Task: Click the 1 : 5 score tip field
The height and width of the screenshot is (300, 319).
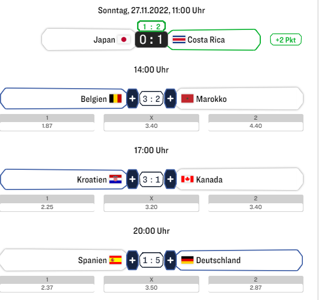Action: (151, 260)
